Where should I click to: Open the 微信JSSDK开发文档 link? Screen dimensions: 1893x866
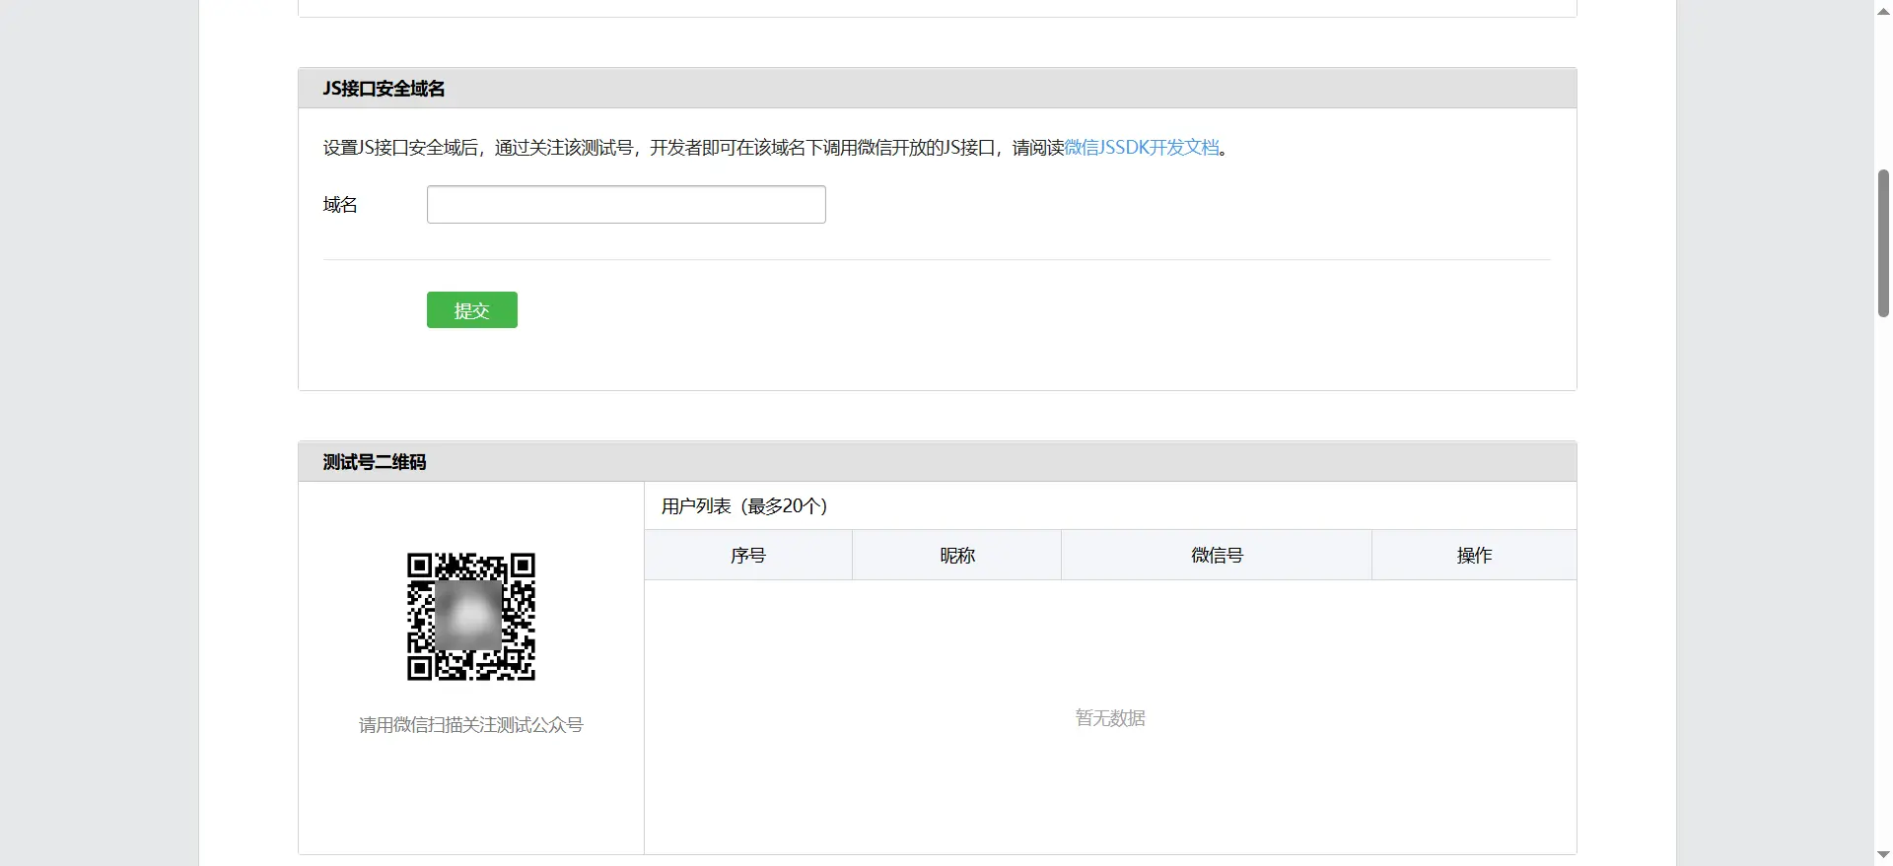[x=1142, y=148]
